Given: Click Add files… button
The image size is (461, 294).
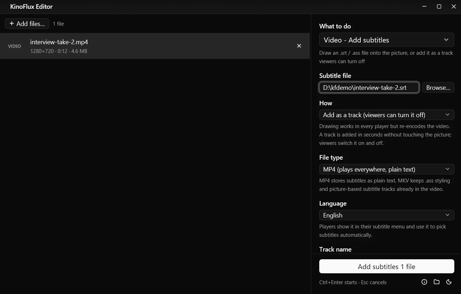Looking at the screenshot, I should pyautogui.click(x=27, y=24).
